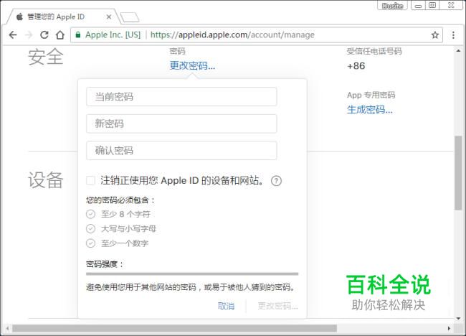Viewport: 466px width, 336px height.
Task: Close the 管理您的 Apple ID tab
Action: pyautogui.click(x=109, y=17)
